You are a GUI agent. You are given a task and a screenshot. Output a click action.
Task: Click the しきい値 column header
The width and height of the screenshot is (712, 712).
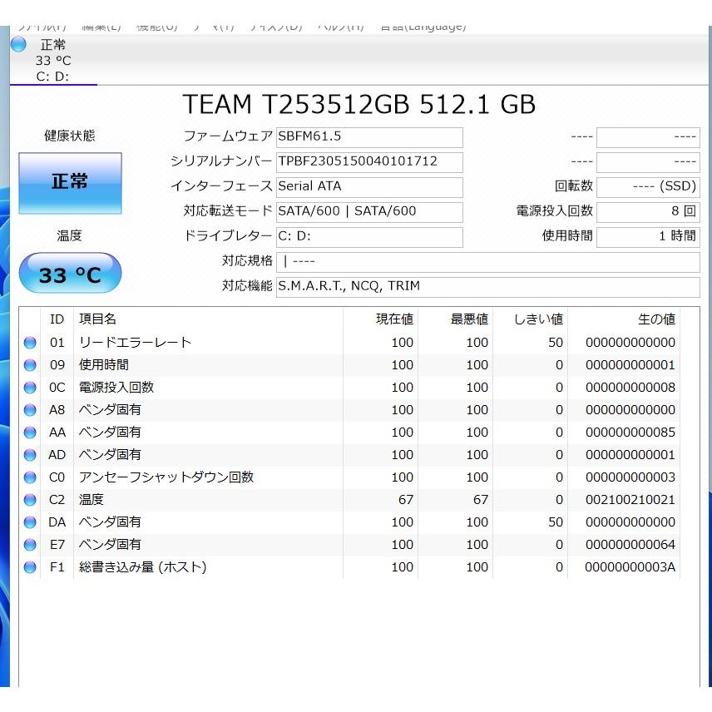[531, 319]
